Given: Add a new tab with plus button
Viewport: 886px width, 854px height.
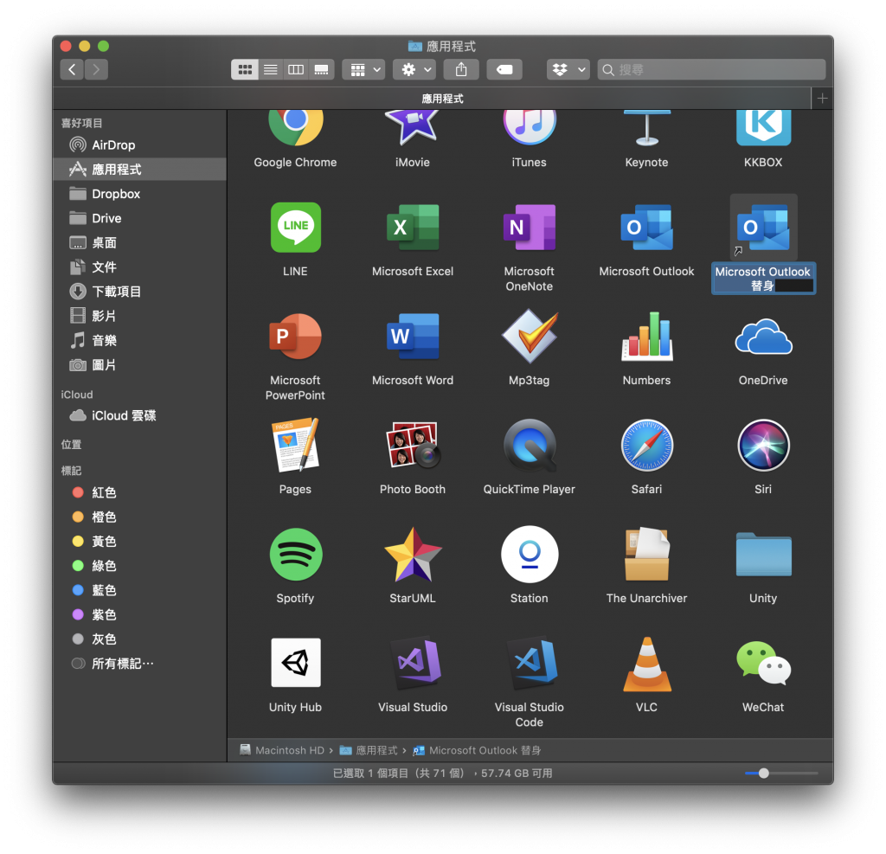Looking at the screenshot, I should pyautogui.click(x=822, y=99).
